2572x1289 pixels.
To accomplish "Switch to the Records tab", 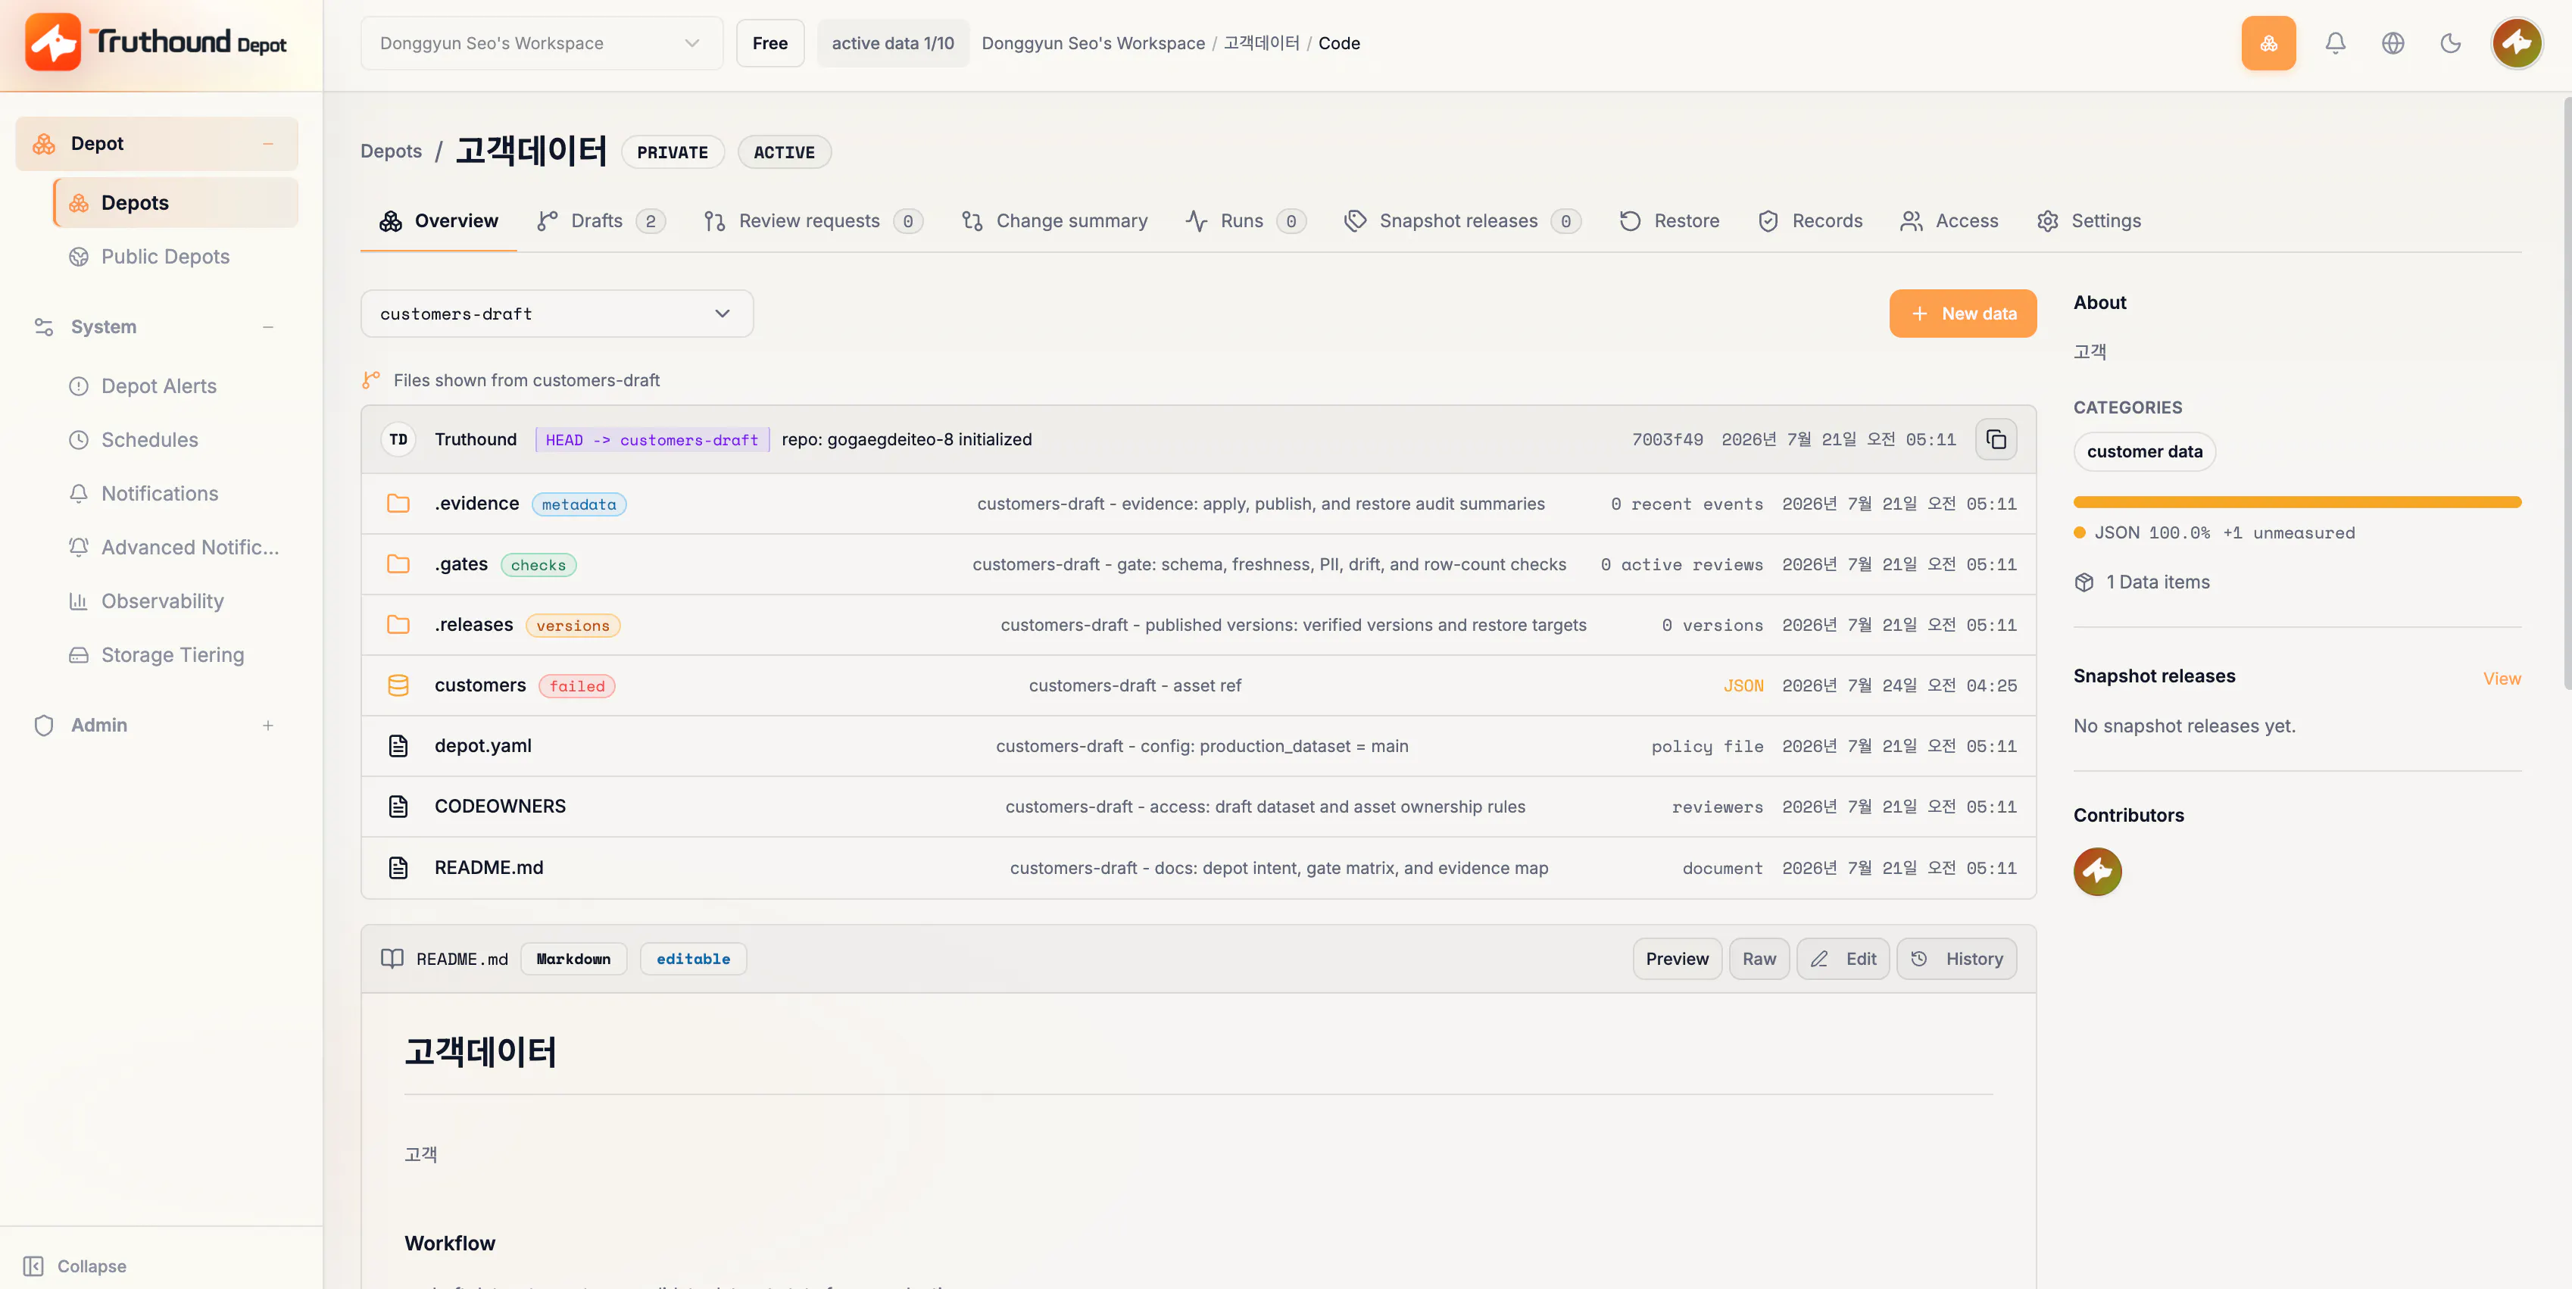I will (x=1810, y=220).
